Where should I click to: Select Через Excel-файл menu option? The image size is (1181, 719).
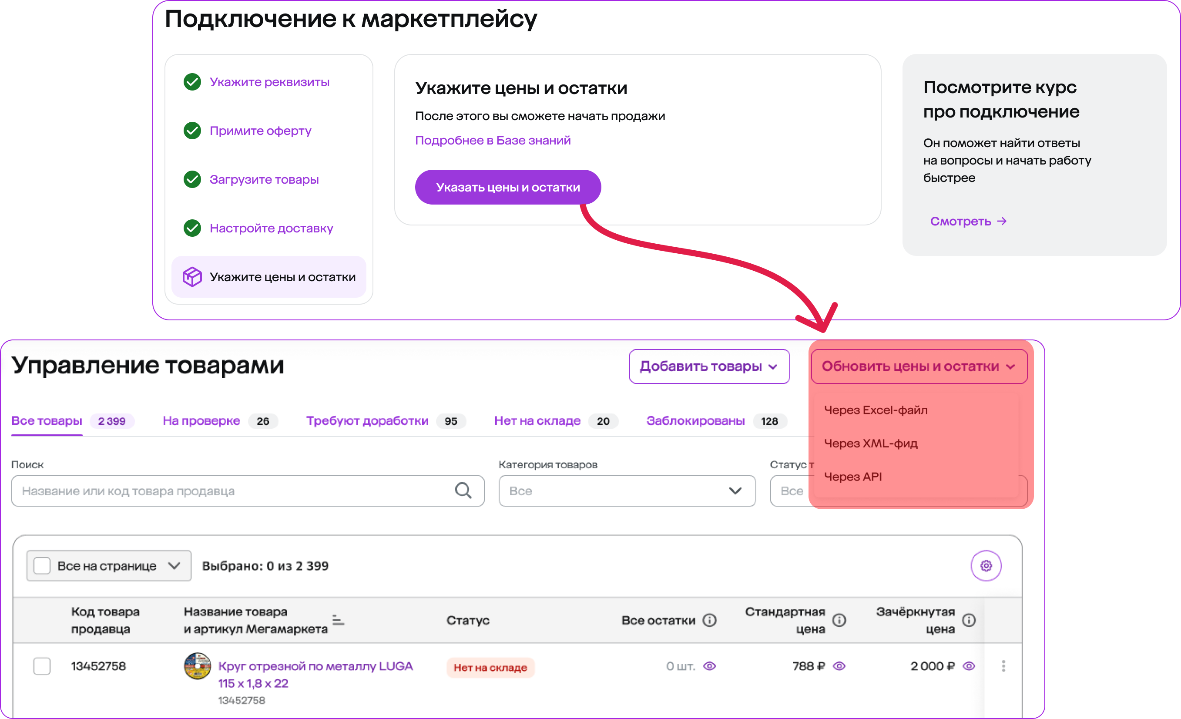click(x=875, y=410)
